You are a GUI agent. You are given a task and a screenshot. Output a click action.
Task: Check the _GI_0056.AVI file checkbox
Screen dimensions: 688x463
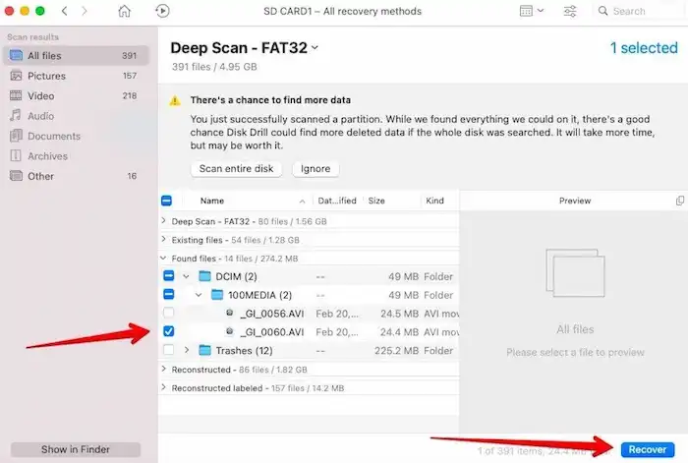[x=169, y=314]
